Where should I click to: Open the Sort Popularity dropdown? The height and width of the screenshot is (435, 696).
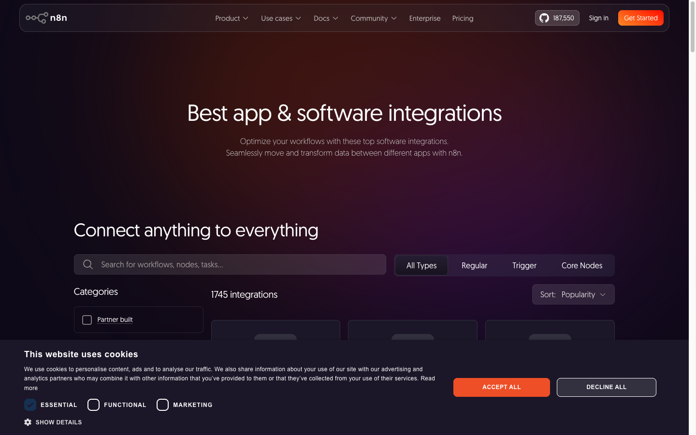pyautogui.click(x=573, y=294)
